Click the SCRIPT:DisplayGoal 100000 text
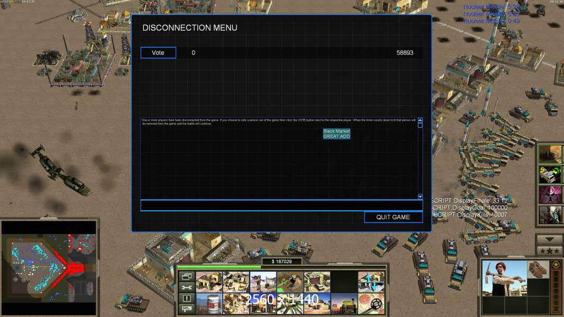This screenshot has width=564, height=317. (469, 208)
